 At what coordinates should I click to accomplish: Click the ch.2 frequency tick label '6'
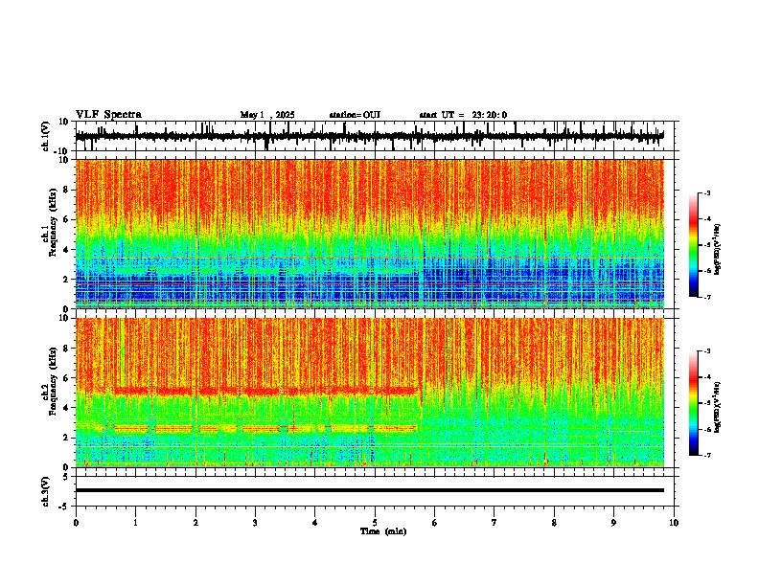coord(66,377)
